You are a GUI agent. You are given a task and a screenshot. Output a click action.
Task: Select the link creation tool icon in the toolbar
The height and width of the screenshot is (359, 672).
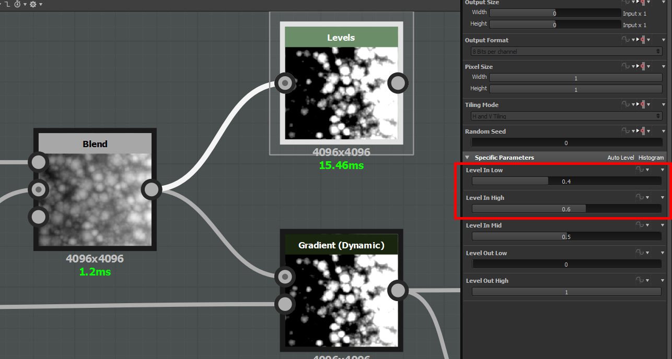click(8, 4)
